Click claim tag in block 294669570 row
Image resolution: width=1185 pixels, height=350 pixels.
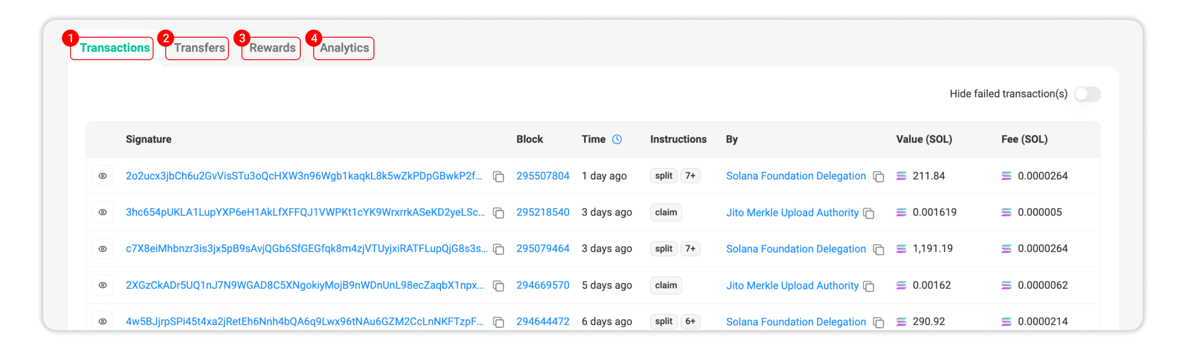click(x=666, y=285)
